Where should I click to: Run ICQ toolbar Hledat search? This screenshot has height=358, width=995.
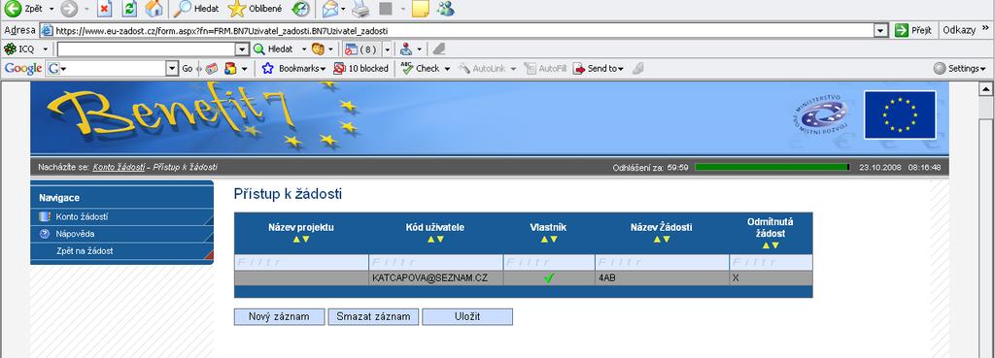coord(273,49)
